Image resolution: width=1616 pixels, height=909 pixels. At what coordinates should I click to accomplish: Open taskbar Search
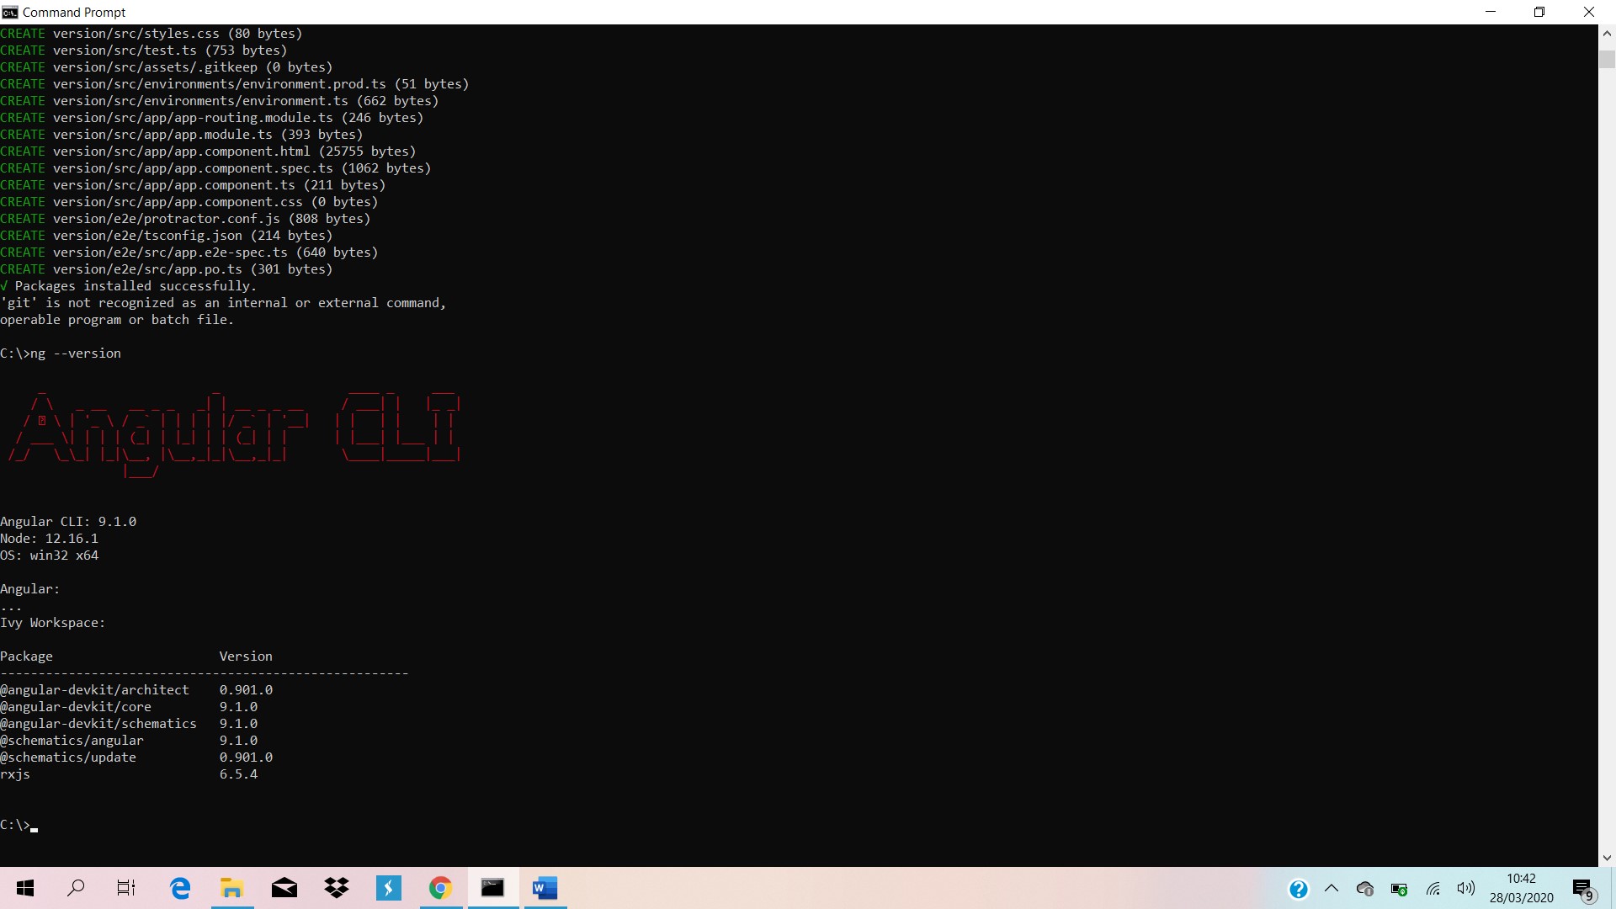pyautogui.click(x=76, y=888)
